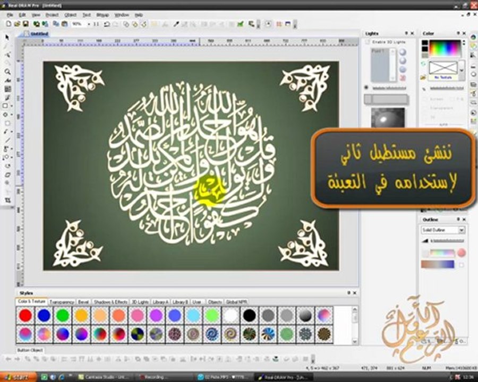Click the red circle icon in Outline panel
Viewport: 478px width, 382px height.
click(461, 253)
